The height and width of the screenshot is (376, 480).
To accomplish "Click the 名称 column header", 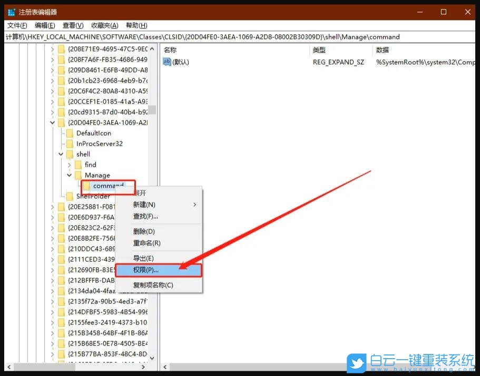I will coord(169,50).
